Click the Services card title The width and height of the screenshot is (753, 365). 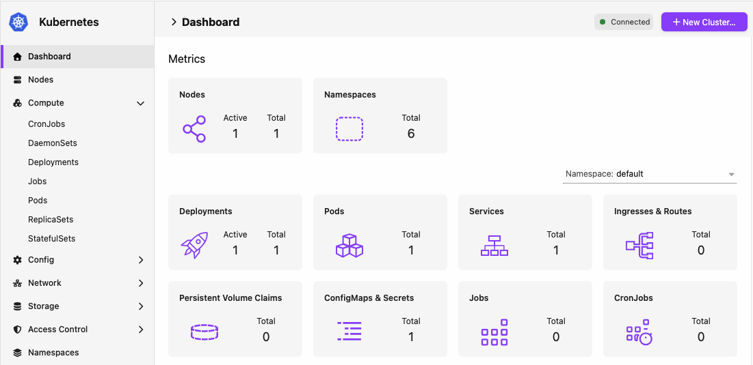point(486,211)
